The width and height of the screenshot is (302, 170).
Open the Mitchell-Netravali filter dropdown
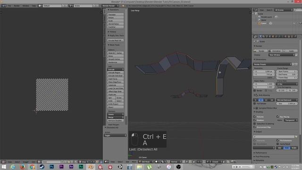click(x=287, y=100)
